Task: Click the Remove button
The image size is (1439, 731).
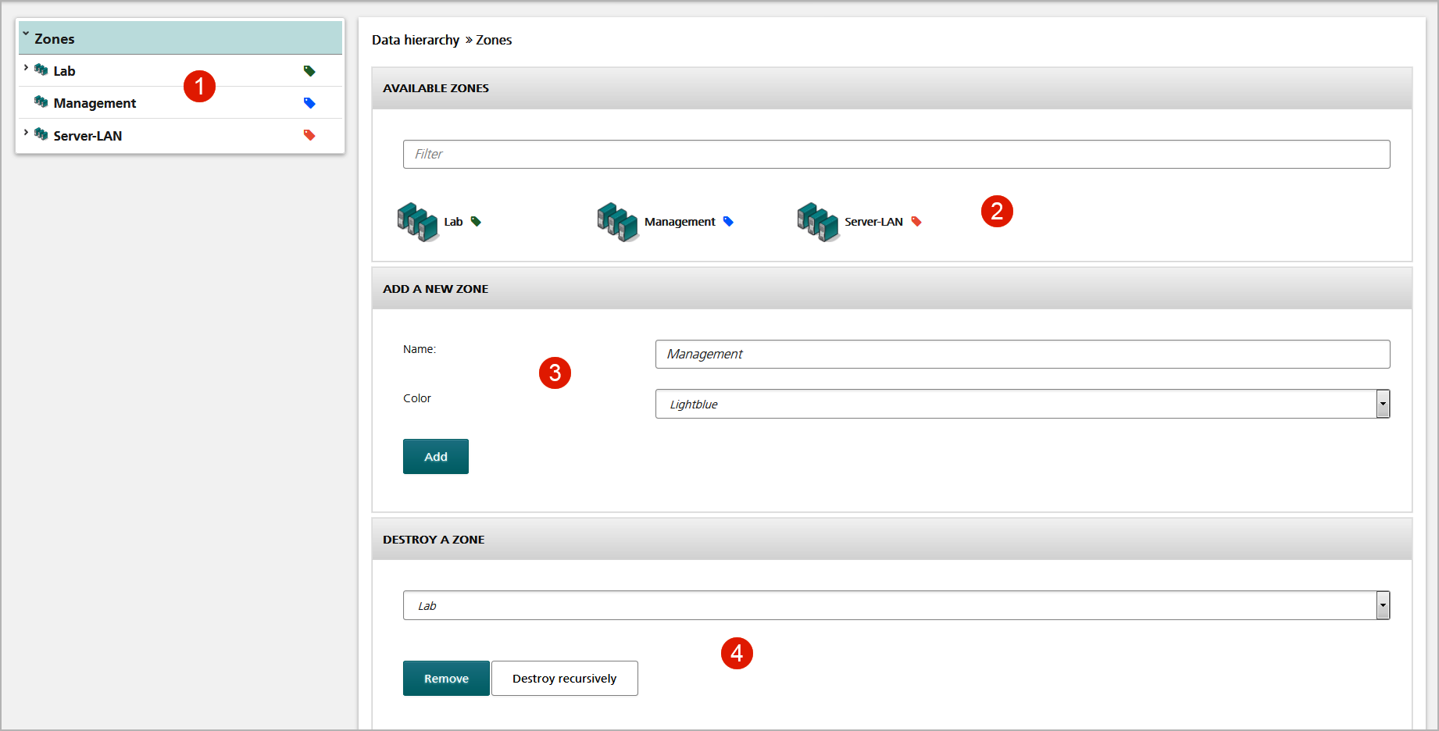Action: tap(446, 679)
